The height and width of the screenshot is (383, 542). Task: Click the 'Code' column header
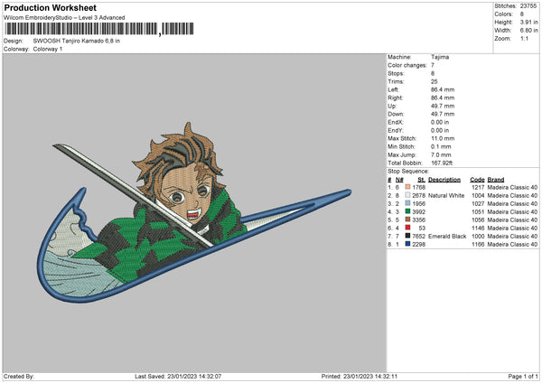coord(477,180)
